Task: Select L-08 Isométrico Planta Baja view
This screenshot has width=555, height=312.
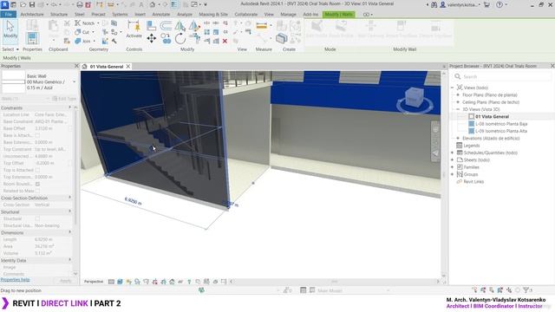Action: (x=501, y=124)
